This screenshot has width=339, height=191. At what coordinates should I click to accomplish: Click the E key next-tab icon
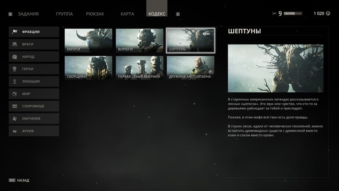pyautogui.click(x=178, y=14)
